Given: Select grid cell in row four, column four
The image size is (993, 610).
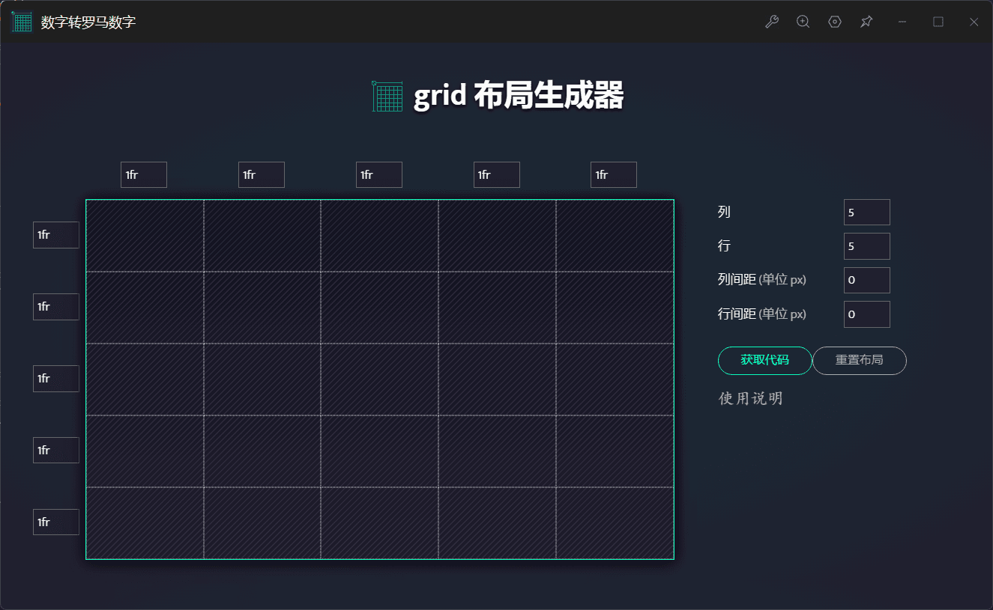Looking at the screenshot, I should pos(498,451).
